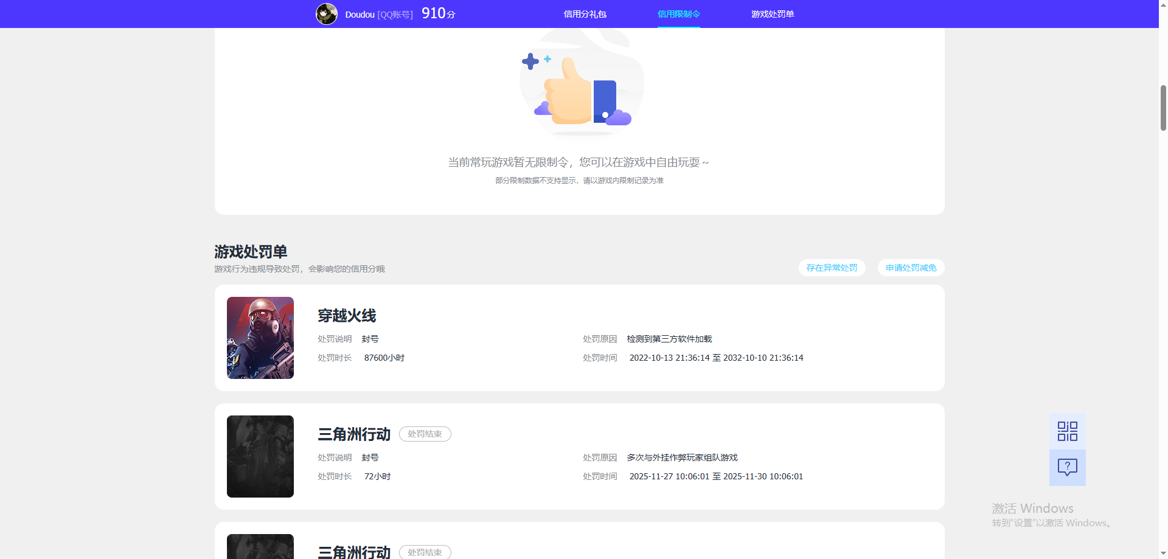Viewport: 1168px width, 559px height.
Task: Click the second 三角洲行动 game cover icon
Action: click(260, 546)
